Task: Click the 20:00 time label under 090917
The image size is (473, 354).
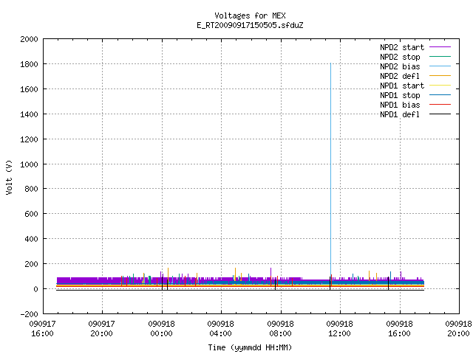Action: pos(101,333)
